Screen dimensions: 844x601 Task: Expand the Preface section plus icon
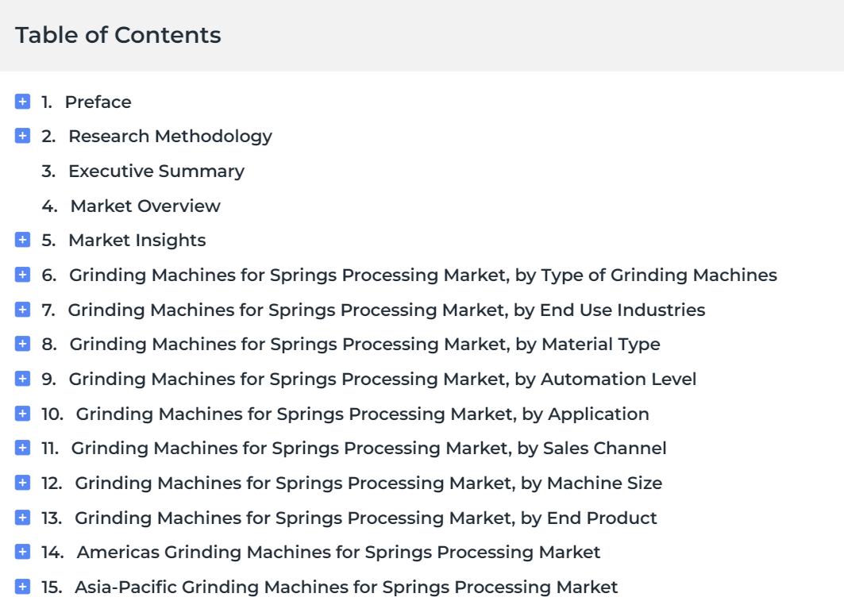pos(22,101)
